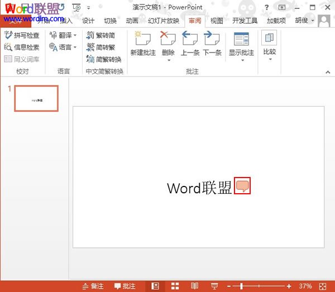Screen dimensions: 335x292
Task: Zoom out with the minus button
Action: [x=228, y=286]
